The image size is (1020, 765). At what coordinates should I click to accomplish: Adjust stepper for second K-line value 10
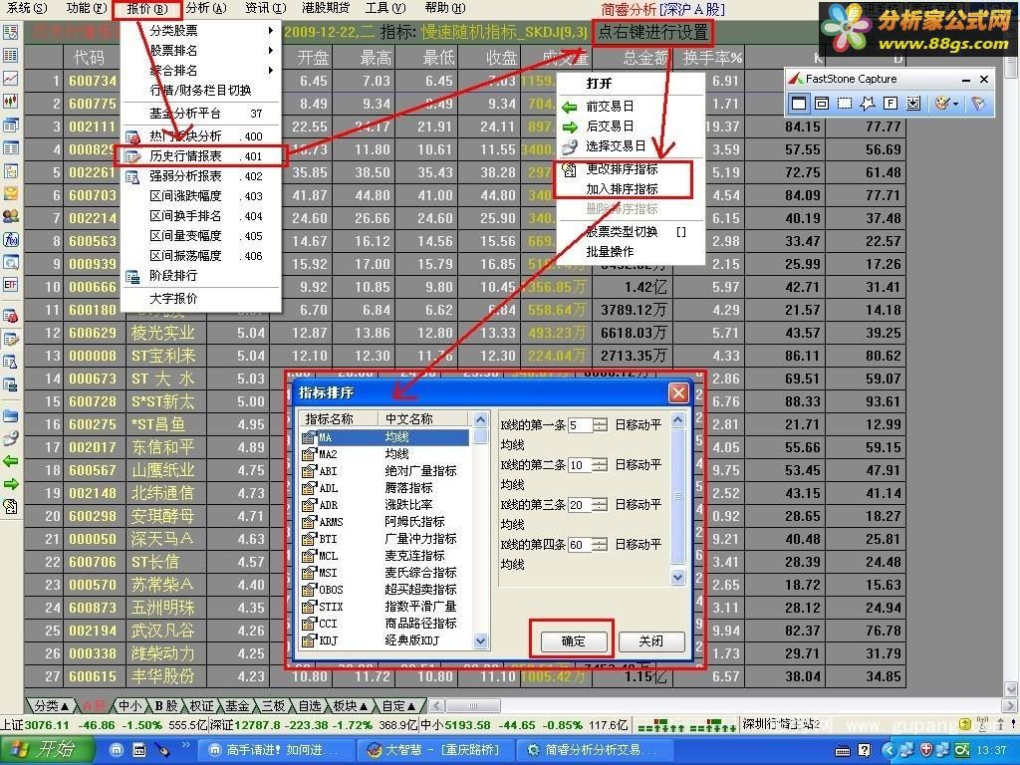click(x=600, y=465)
